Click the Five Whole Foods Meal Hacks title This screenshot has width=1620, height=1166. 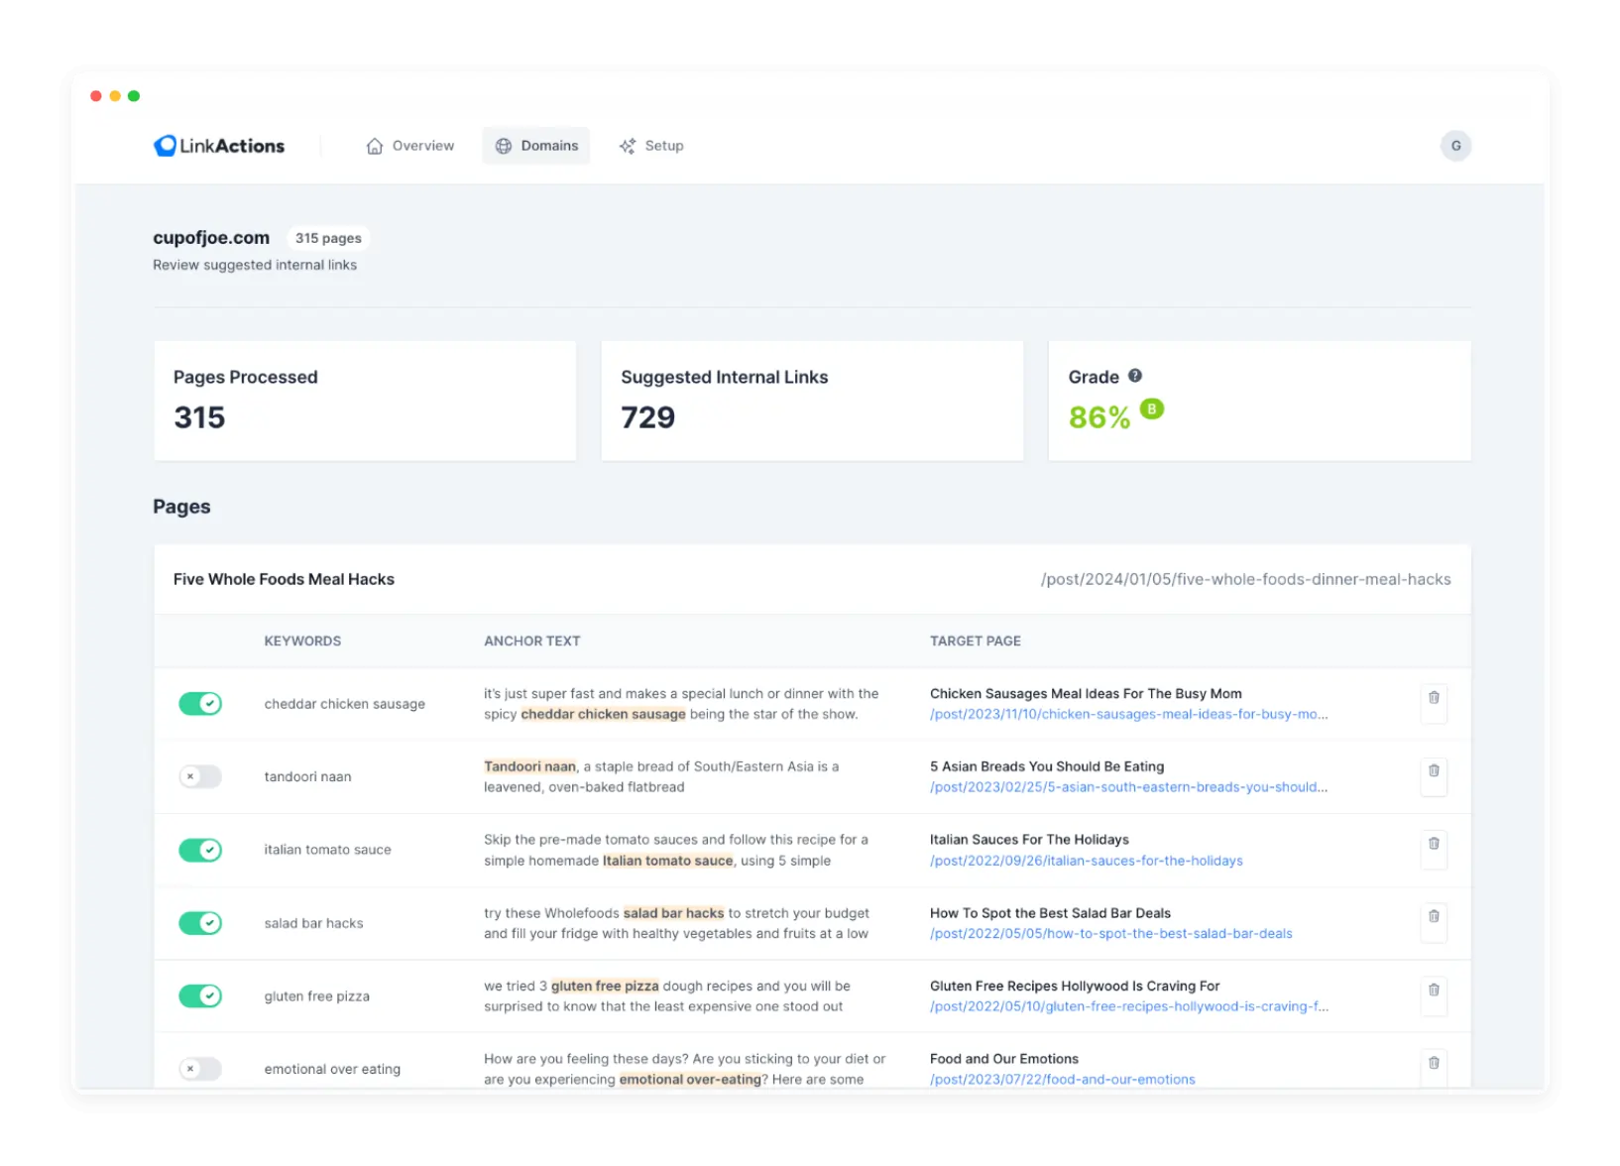click(284, 579)
